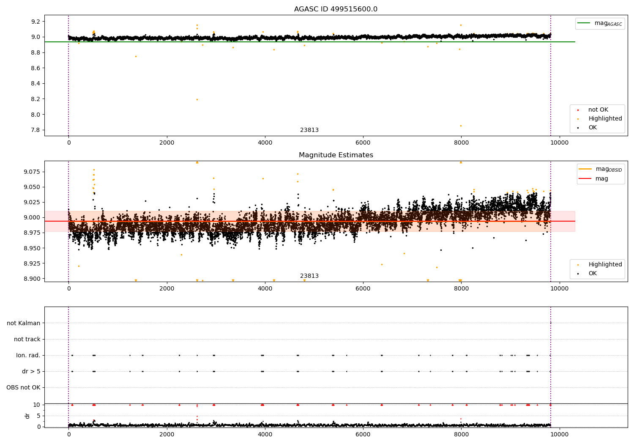The image size is (634, 444).
Task: Click the 'Ion. rad.' row label
Action: [x=28, y=356]
